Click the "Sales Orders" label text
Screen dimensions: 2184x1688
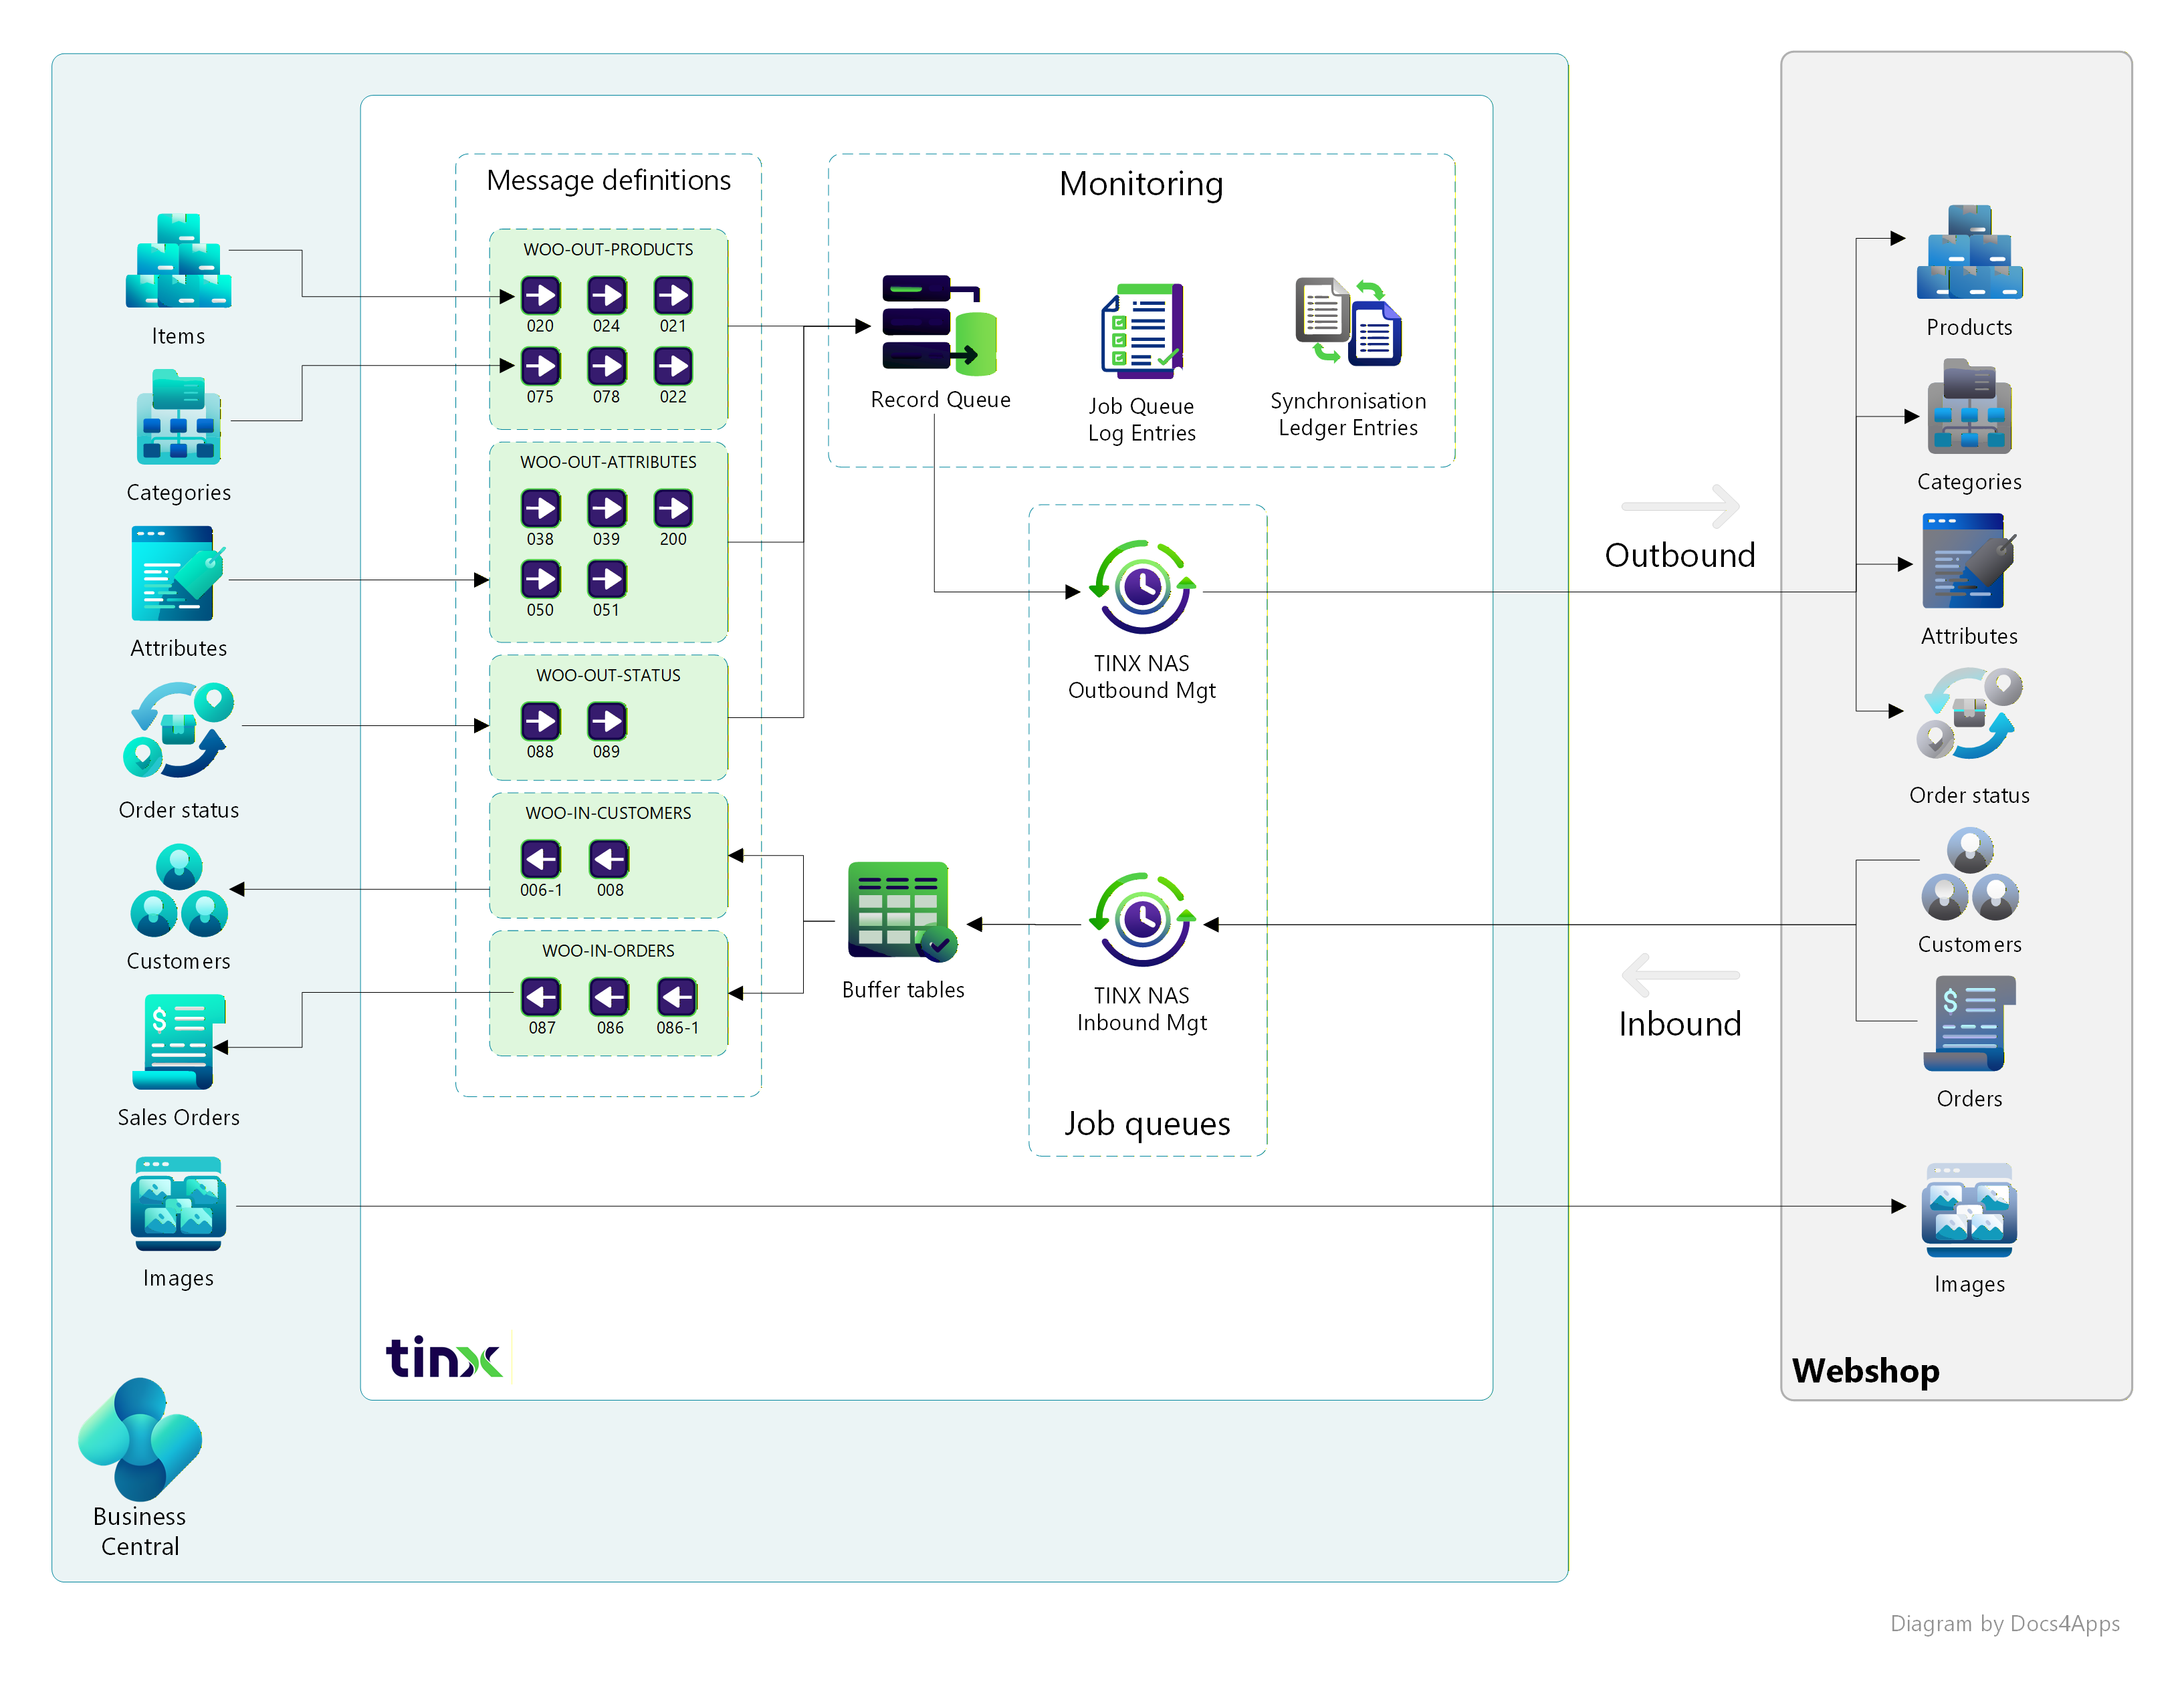point(178,1117)
